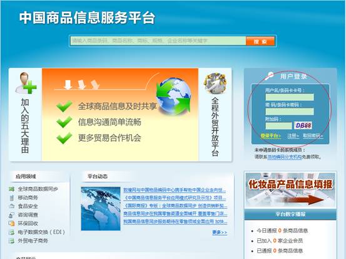
Task: Click the 密码 password input field
Action: [290, 112]
